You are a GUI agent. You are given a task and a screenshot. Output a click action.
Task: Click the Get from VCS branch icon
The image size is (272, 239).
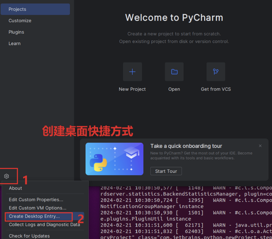tap(216, 72)
